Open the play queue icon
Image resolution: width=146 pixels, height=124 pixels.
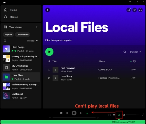[x=114, y=115]
